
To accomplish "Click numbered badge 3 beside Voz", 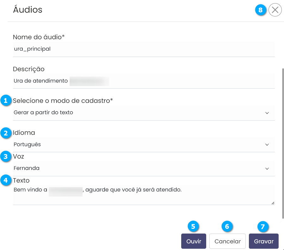I will click(5, 156).
